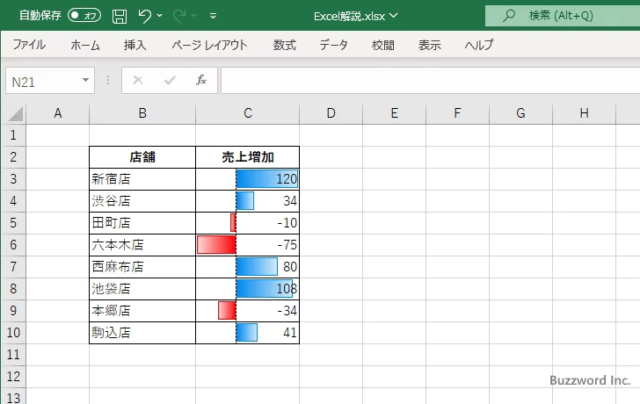The width and height of the screenshot is (640, 404).
Task: Click the Select All corner triangle
Action: coord(15,114)
